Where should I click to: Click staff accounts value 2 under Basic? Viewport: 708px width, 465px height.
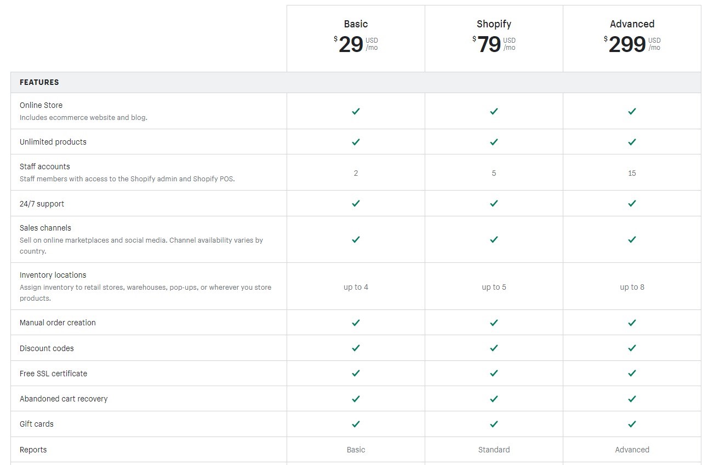click(x=356, y=173)
